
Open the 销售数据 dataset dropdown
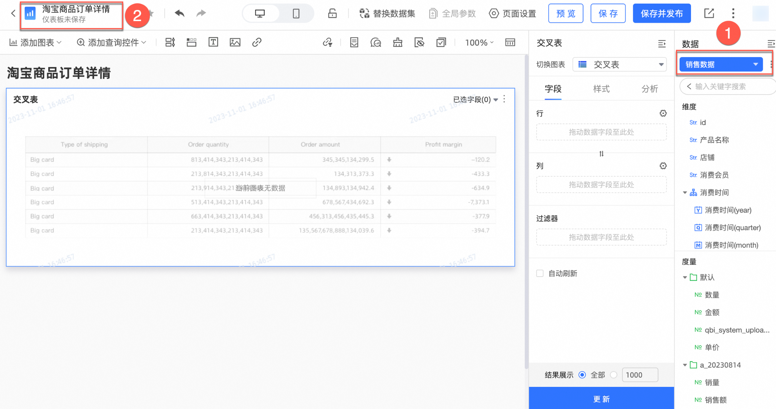pos(721,64)
